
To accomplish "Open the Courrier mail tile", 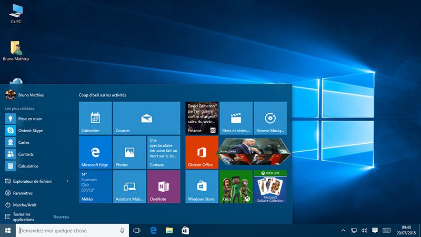I will point(146,118).
